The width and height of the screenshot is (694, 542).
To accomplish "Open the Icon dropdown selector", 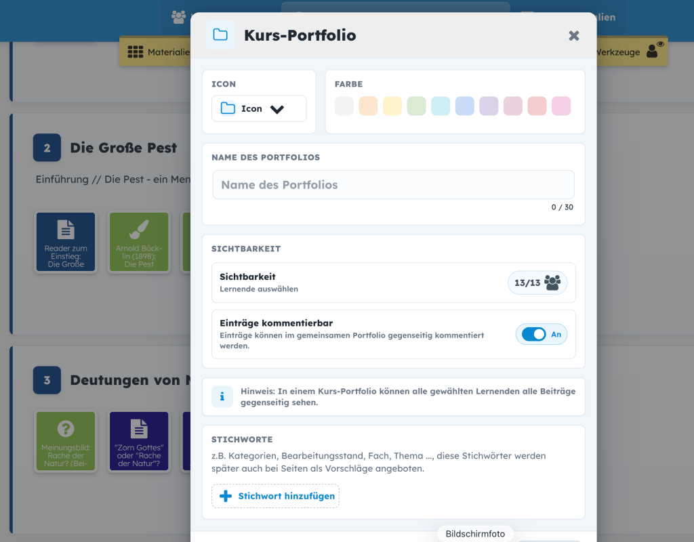I will (x=259, y=109).
